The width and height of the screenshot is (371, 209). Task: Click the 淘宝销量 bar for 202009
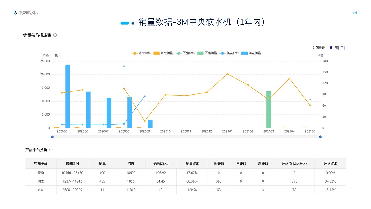(x=150, y=124)
